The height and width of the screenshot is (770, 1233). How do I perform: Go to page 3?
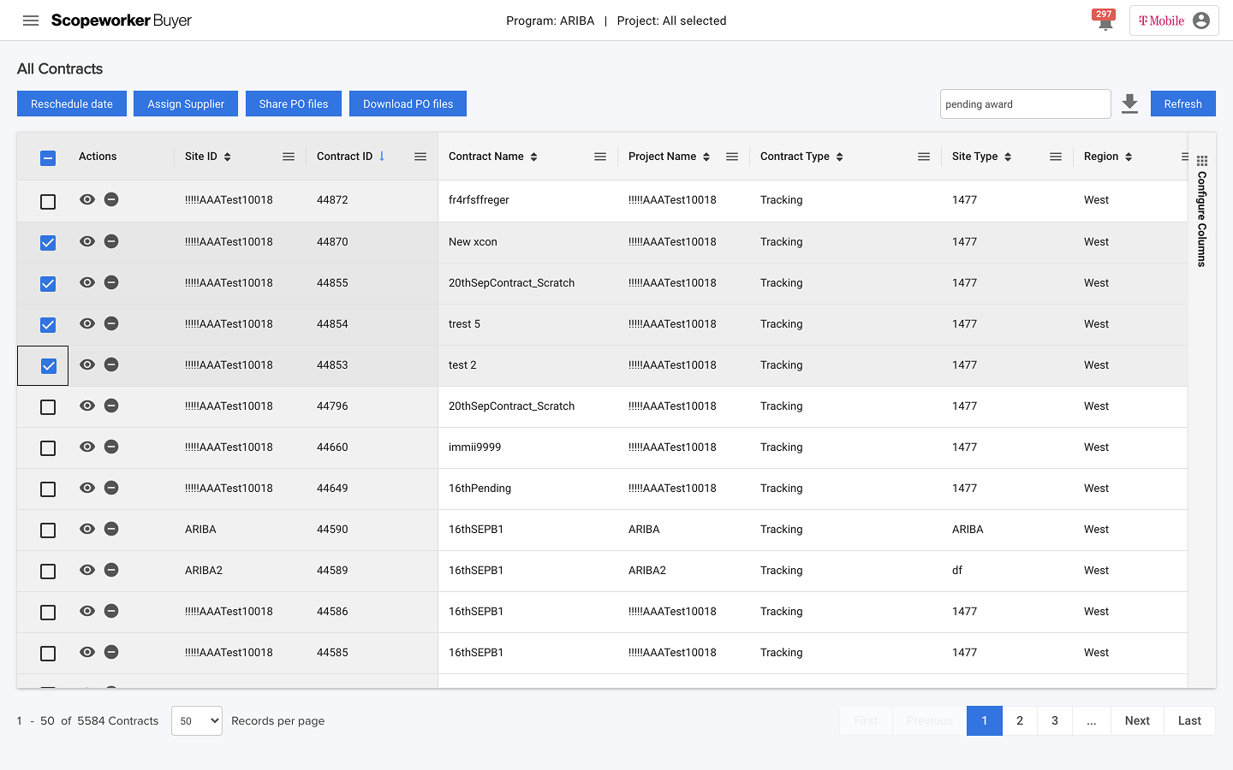[x=1055, y=720]
